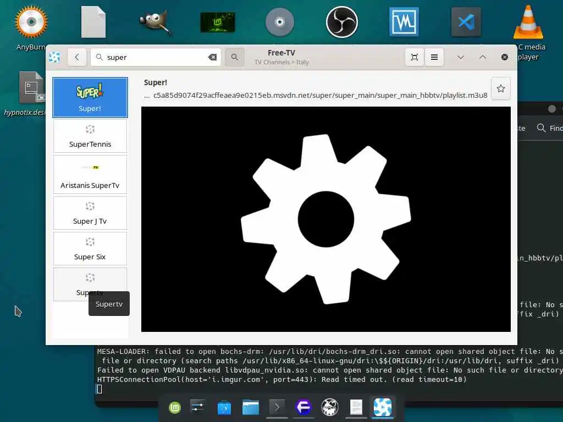Open the blue software store dock icon
The image size is (563, 422).
(224, 408)
